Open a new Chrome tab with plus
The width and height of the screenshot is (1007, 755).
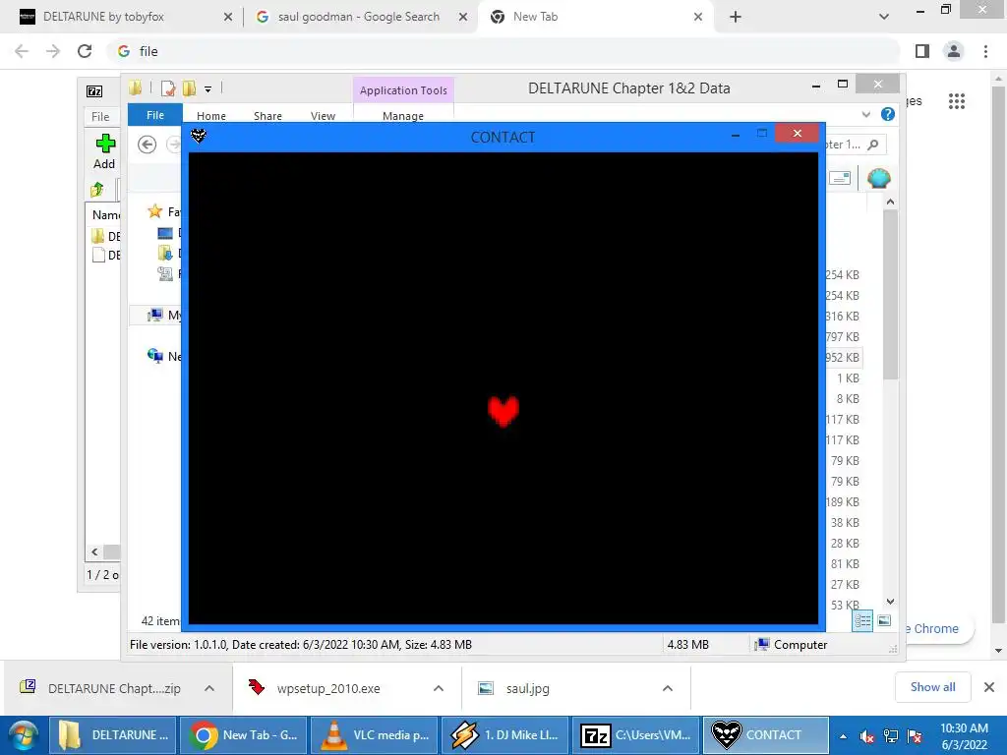[x=736, y=17]
